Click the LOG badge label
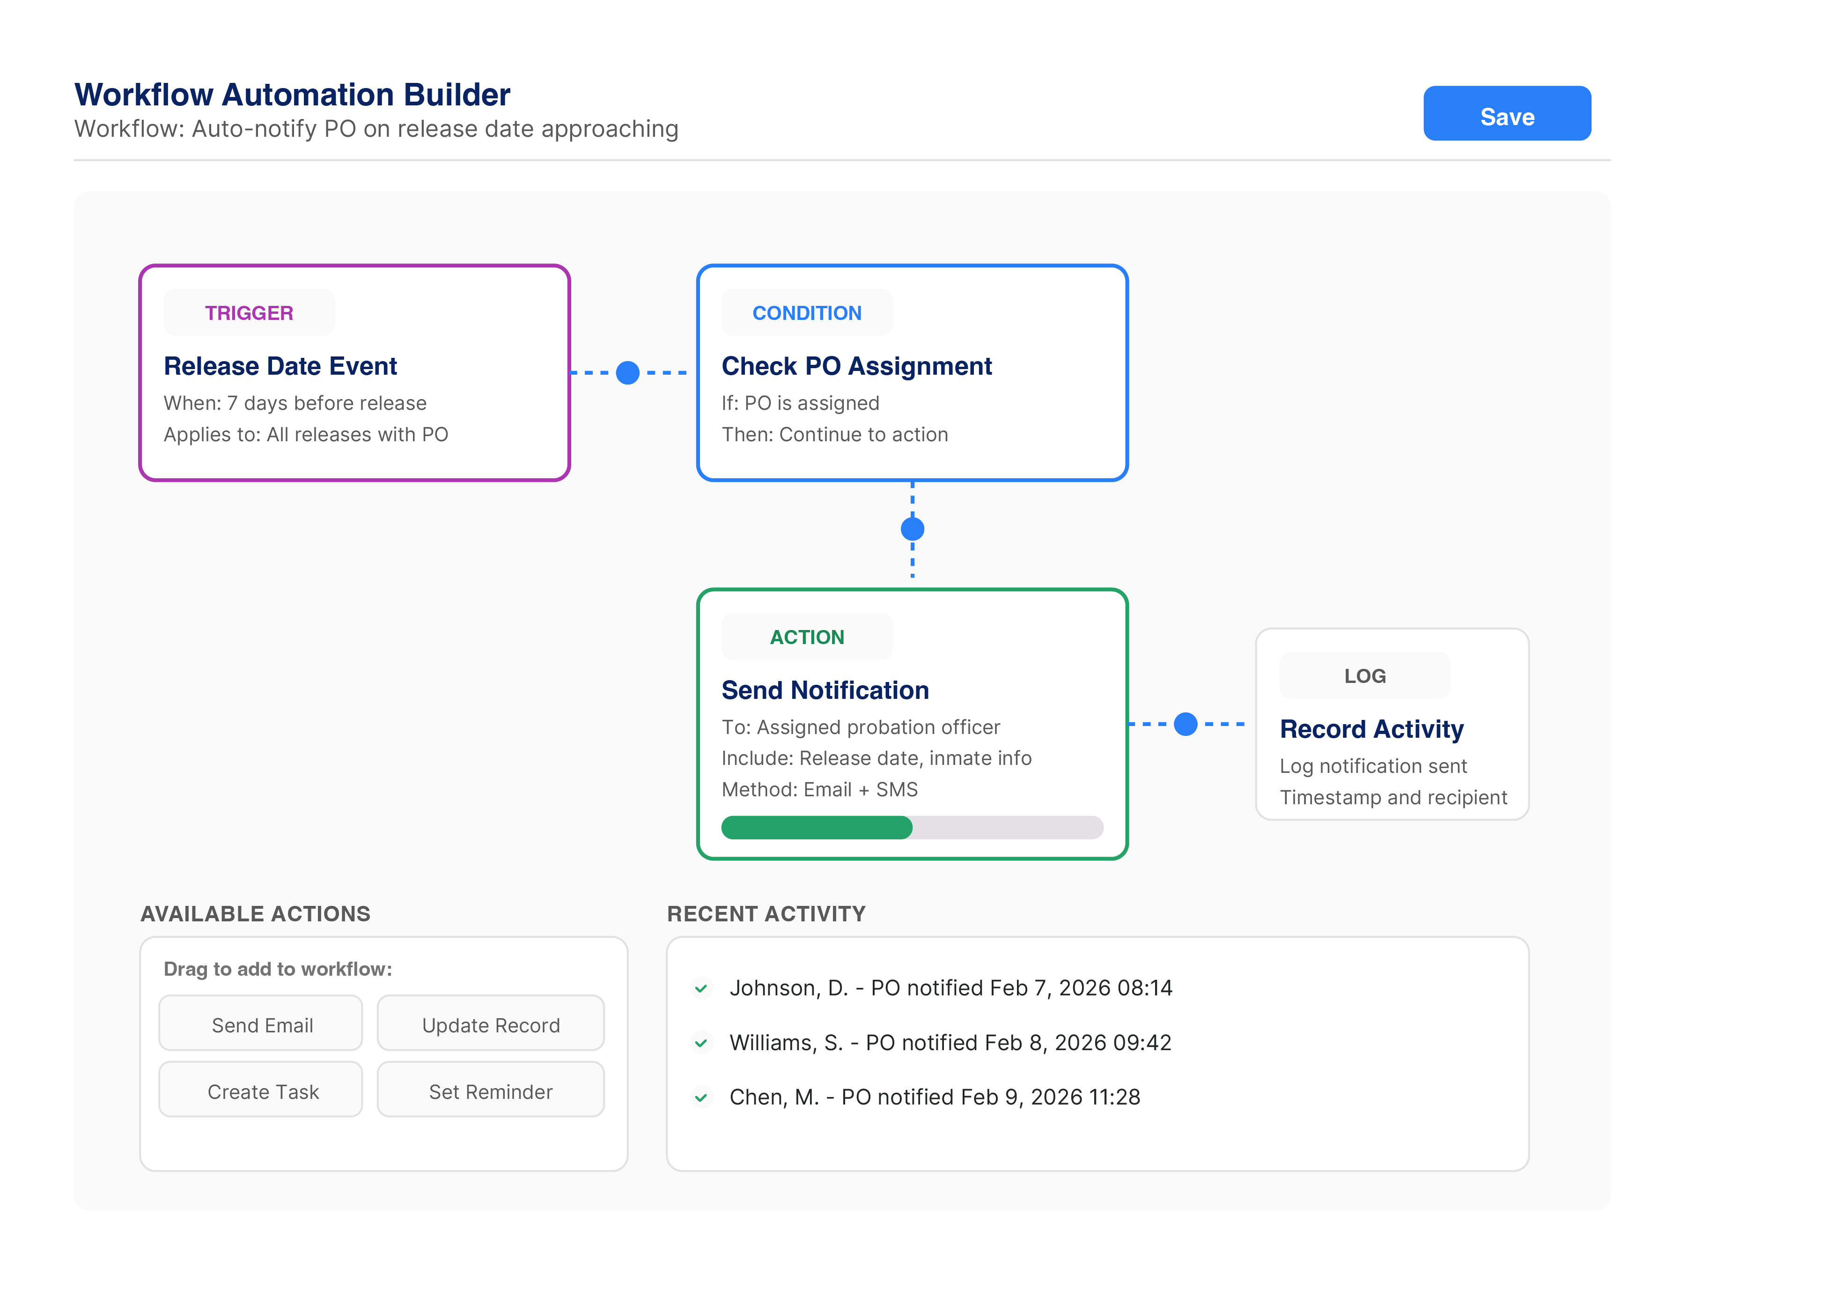1841x1312 pixels. coord(1365,675)
